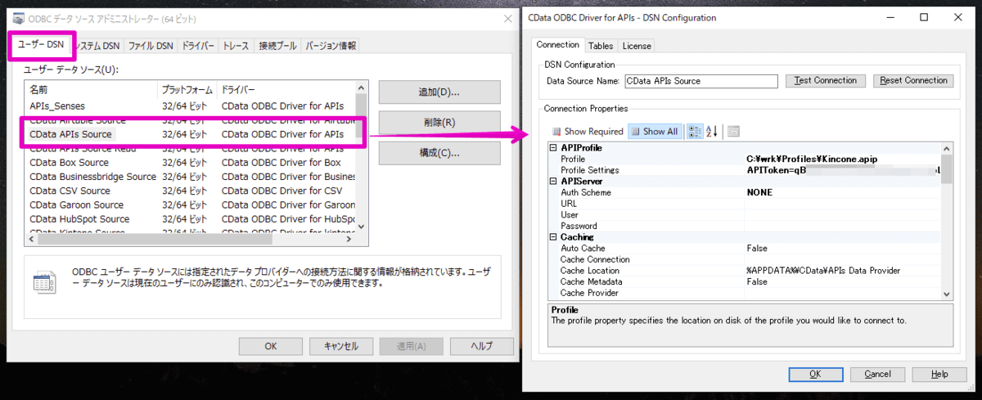Click the プラットフォーム column header
The height and width of the screenshot is (400, 982).
pyautogui.click(x=187, y=89)
